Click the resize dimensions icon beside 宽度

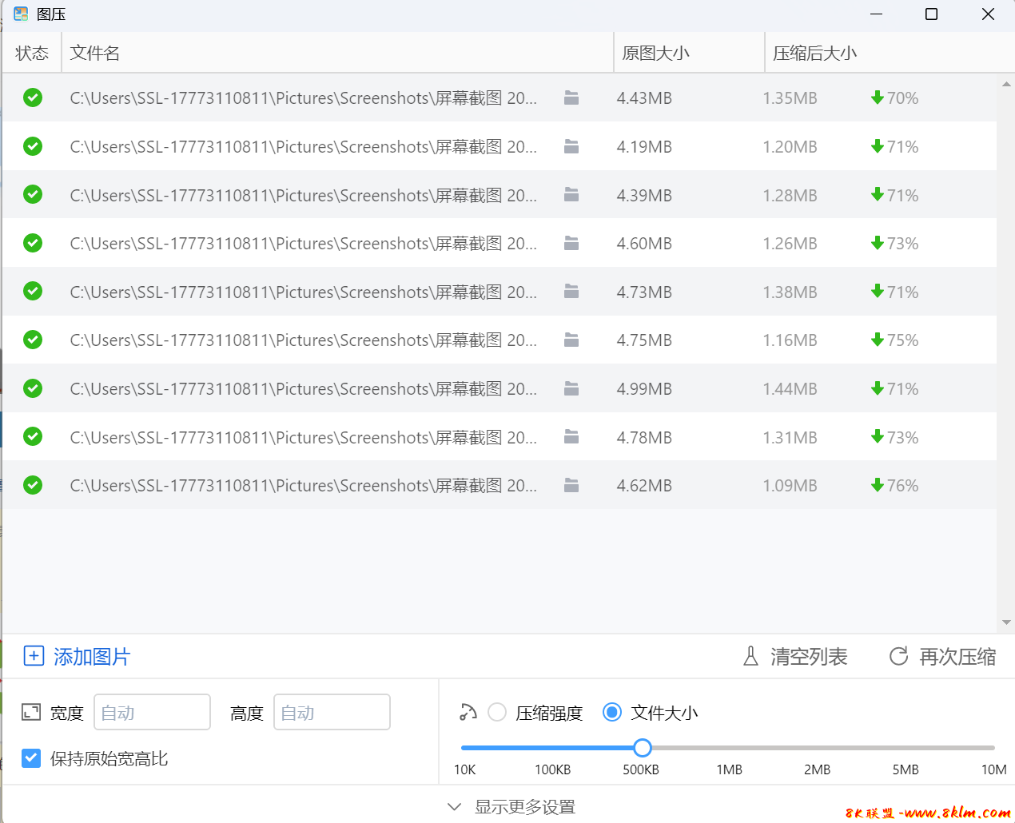click(x=31, y=712)
